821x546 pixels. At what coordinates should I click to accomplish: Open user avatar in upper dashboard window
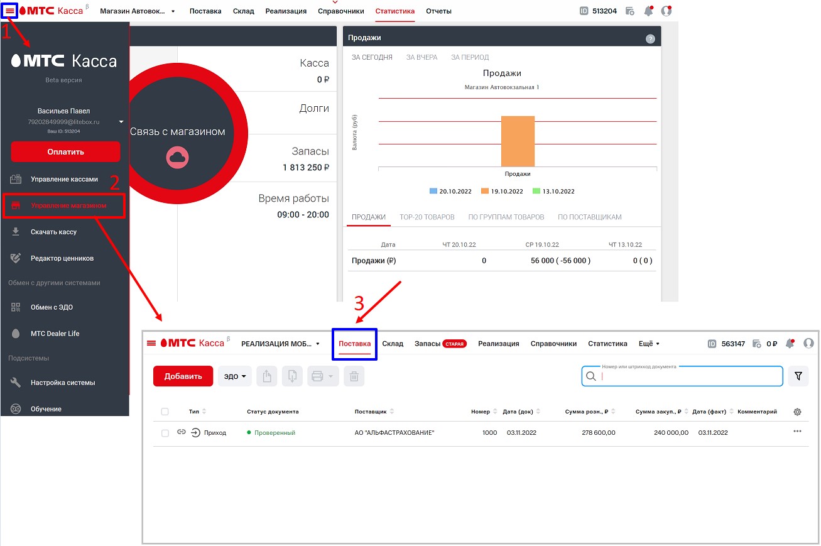pos(666,11)
